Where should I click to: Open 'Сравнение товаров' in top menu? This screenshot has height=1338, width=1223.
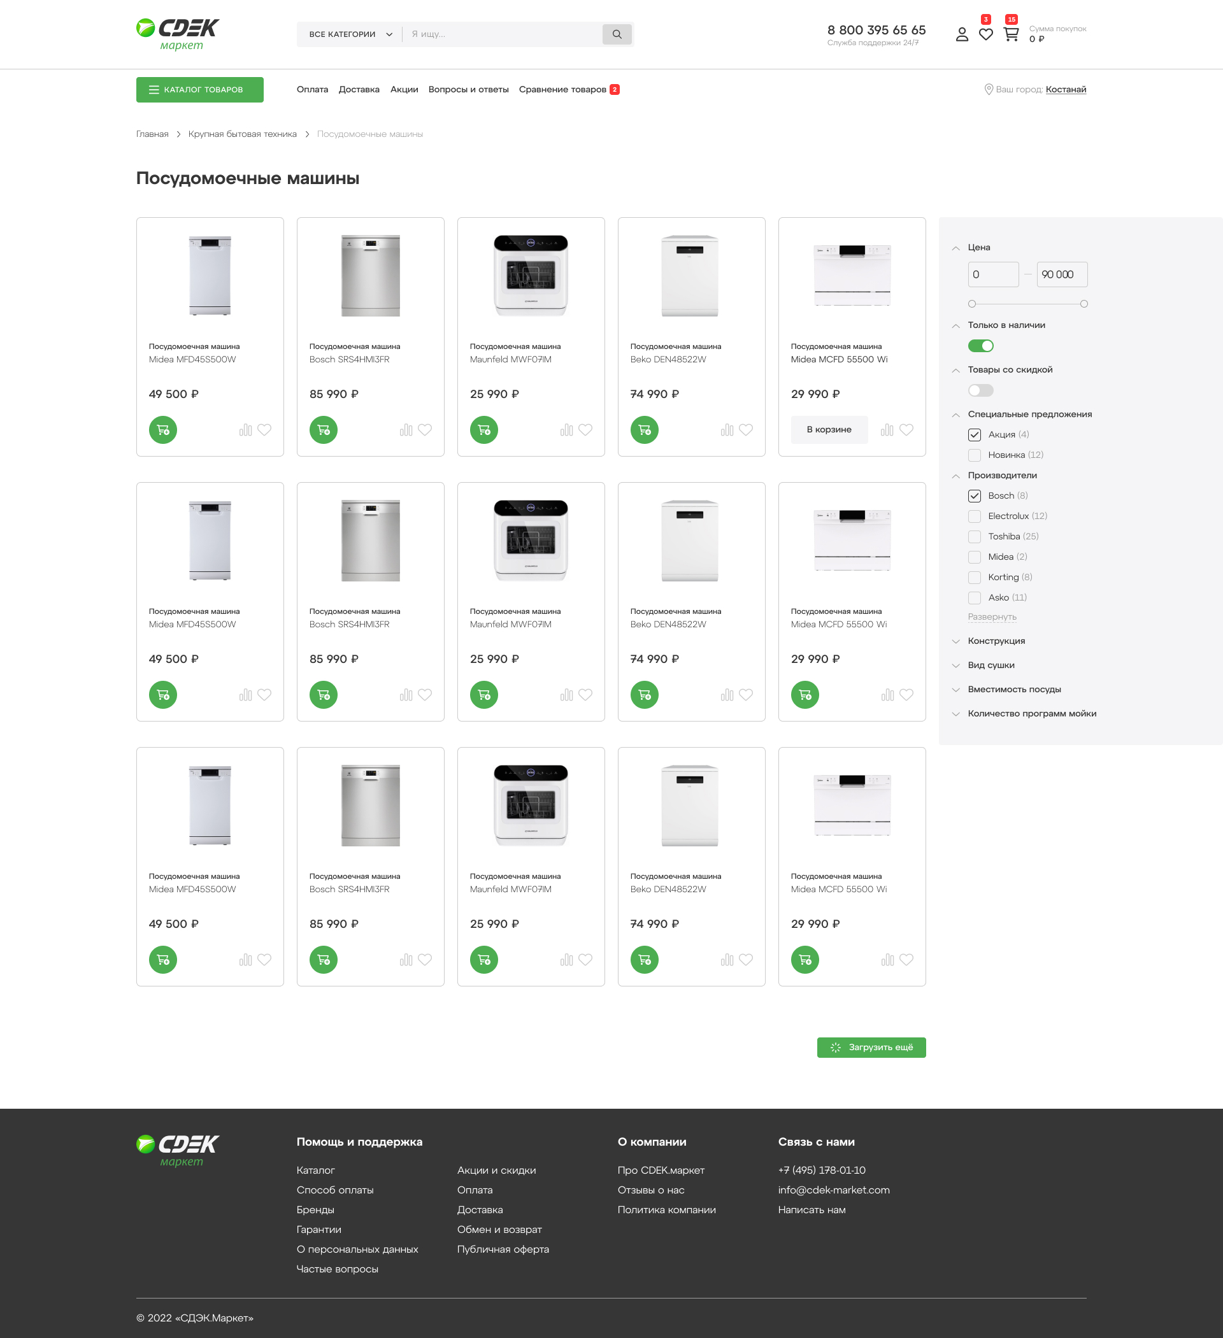(x=562, y=90)
